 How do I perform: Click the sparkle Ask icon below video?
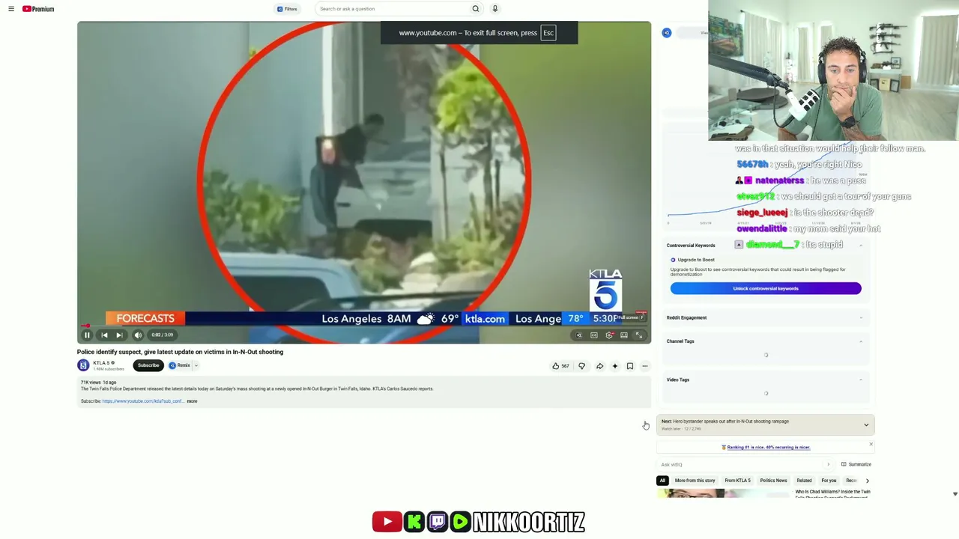click(x=614, y=366)
